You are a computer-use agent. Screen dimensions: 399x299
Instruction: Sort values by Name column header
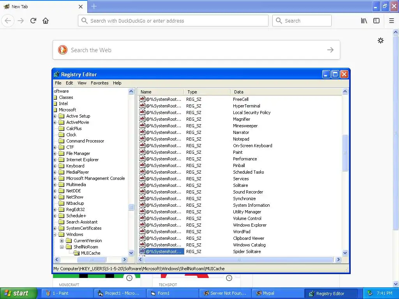[161, 92]
